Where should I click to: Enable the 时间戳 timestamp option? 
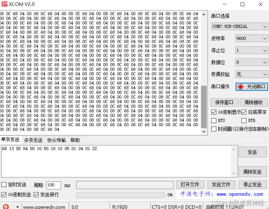[213, 129]
